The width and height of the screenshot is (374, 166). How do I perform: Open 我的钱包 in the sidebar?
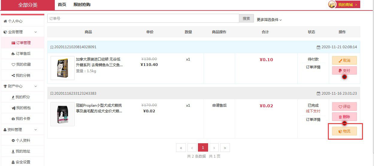[23, 108]
